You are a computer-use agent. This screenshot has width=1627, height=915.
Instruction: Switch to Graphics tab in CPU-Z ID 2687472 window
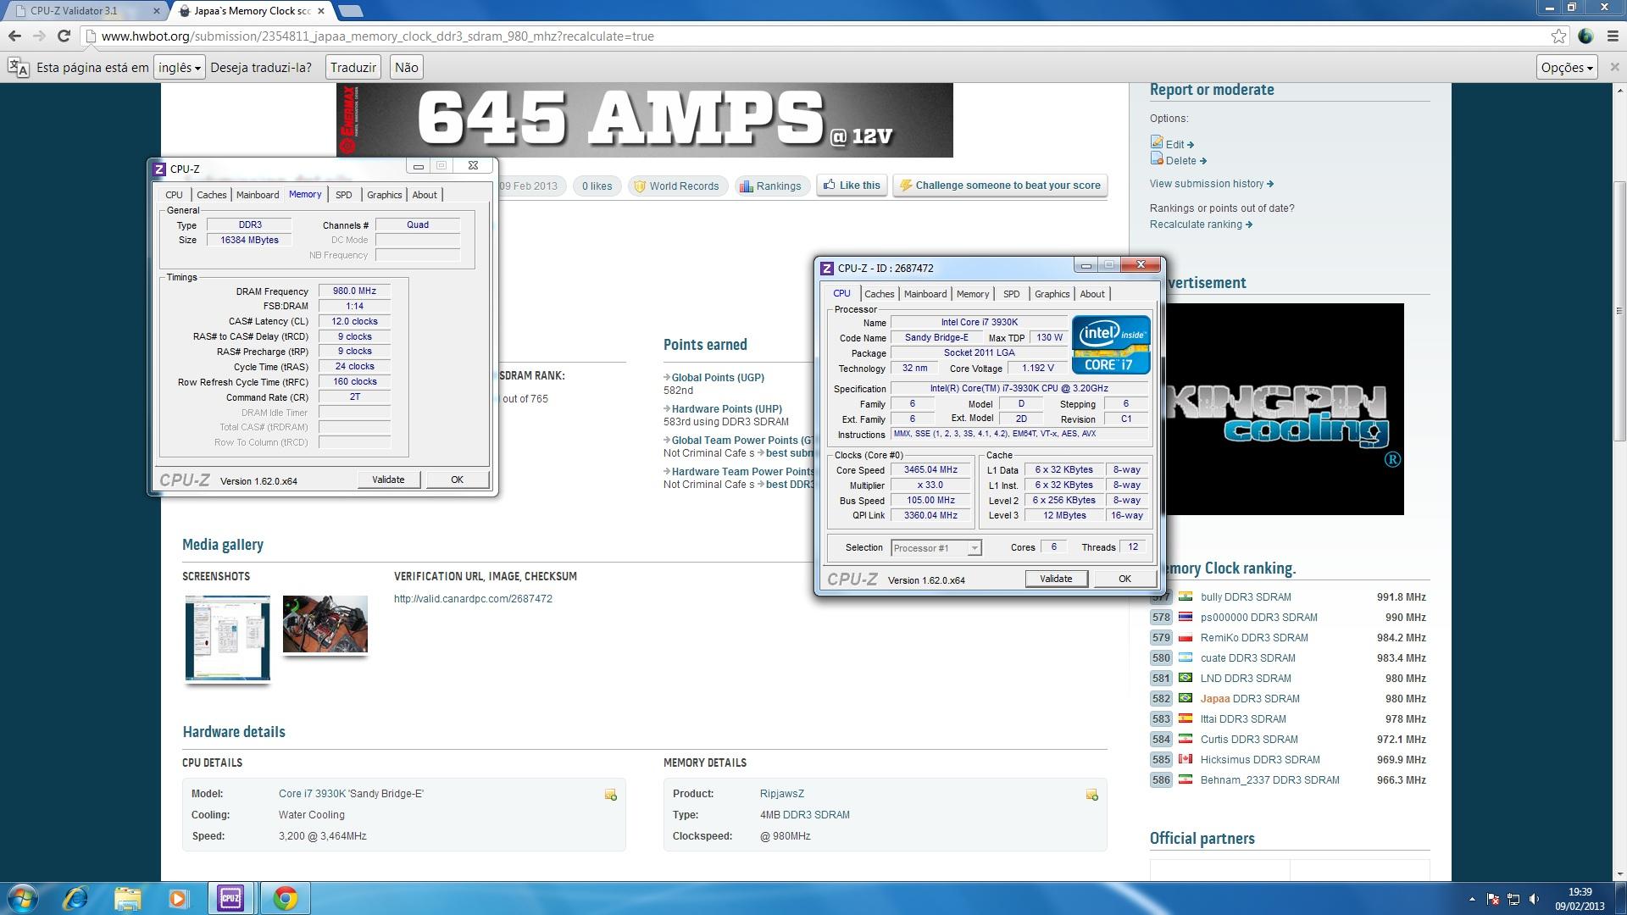(1052, 294)
